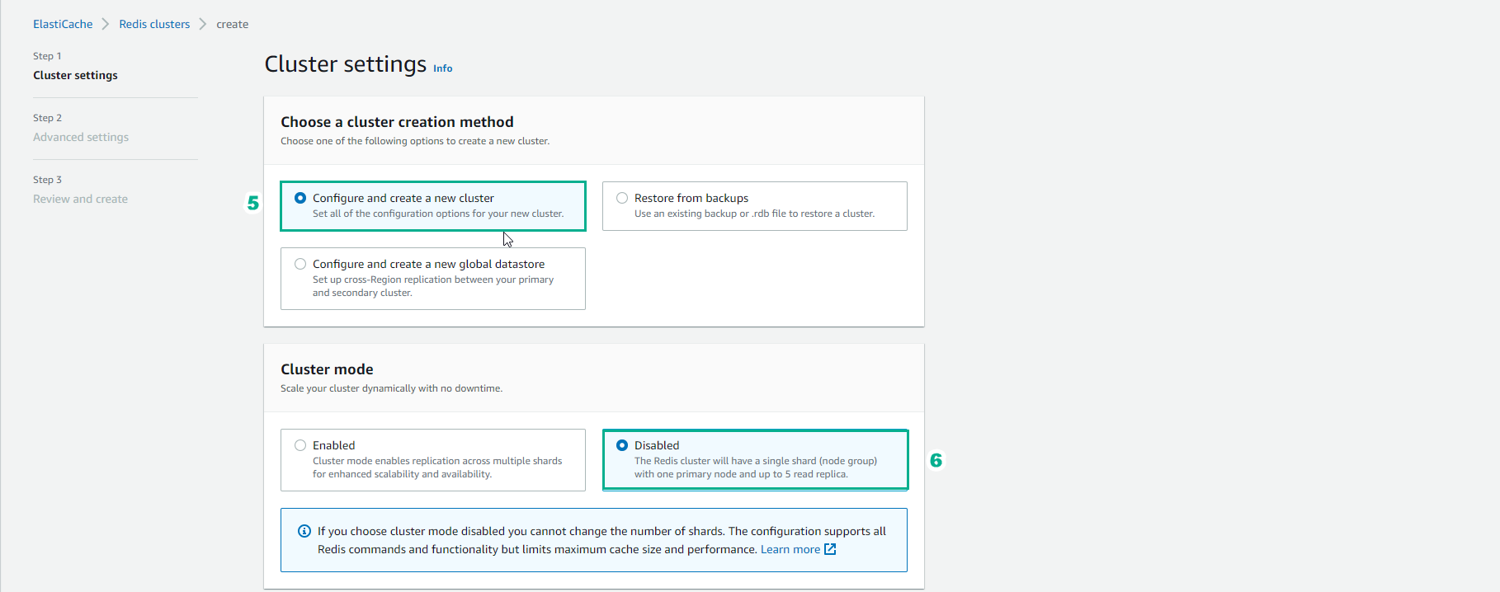The width and height of the screenshot is (1500, 592).
Task: Select Step 2 Advanced settings in sidebar
Action: [81, 137]
